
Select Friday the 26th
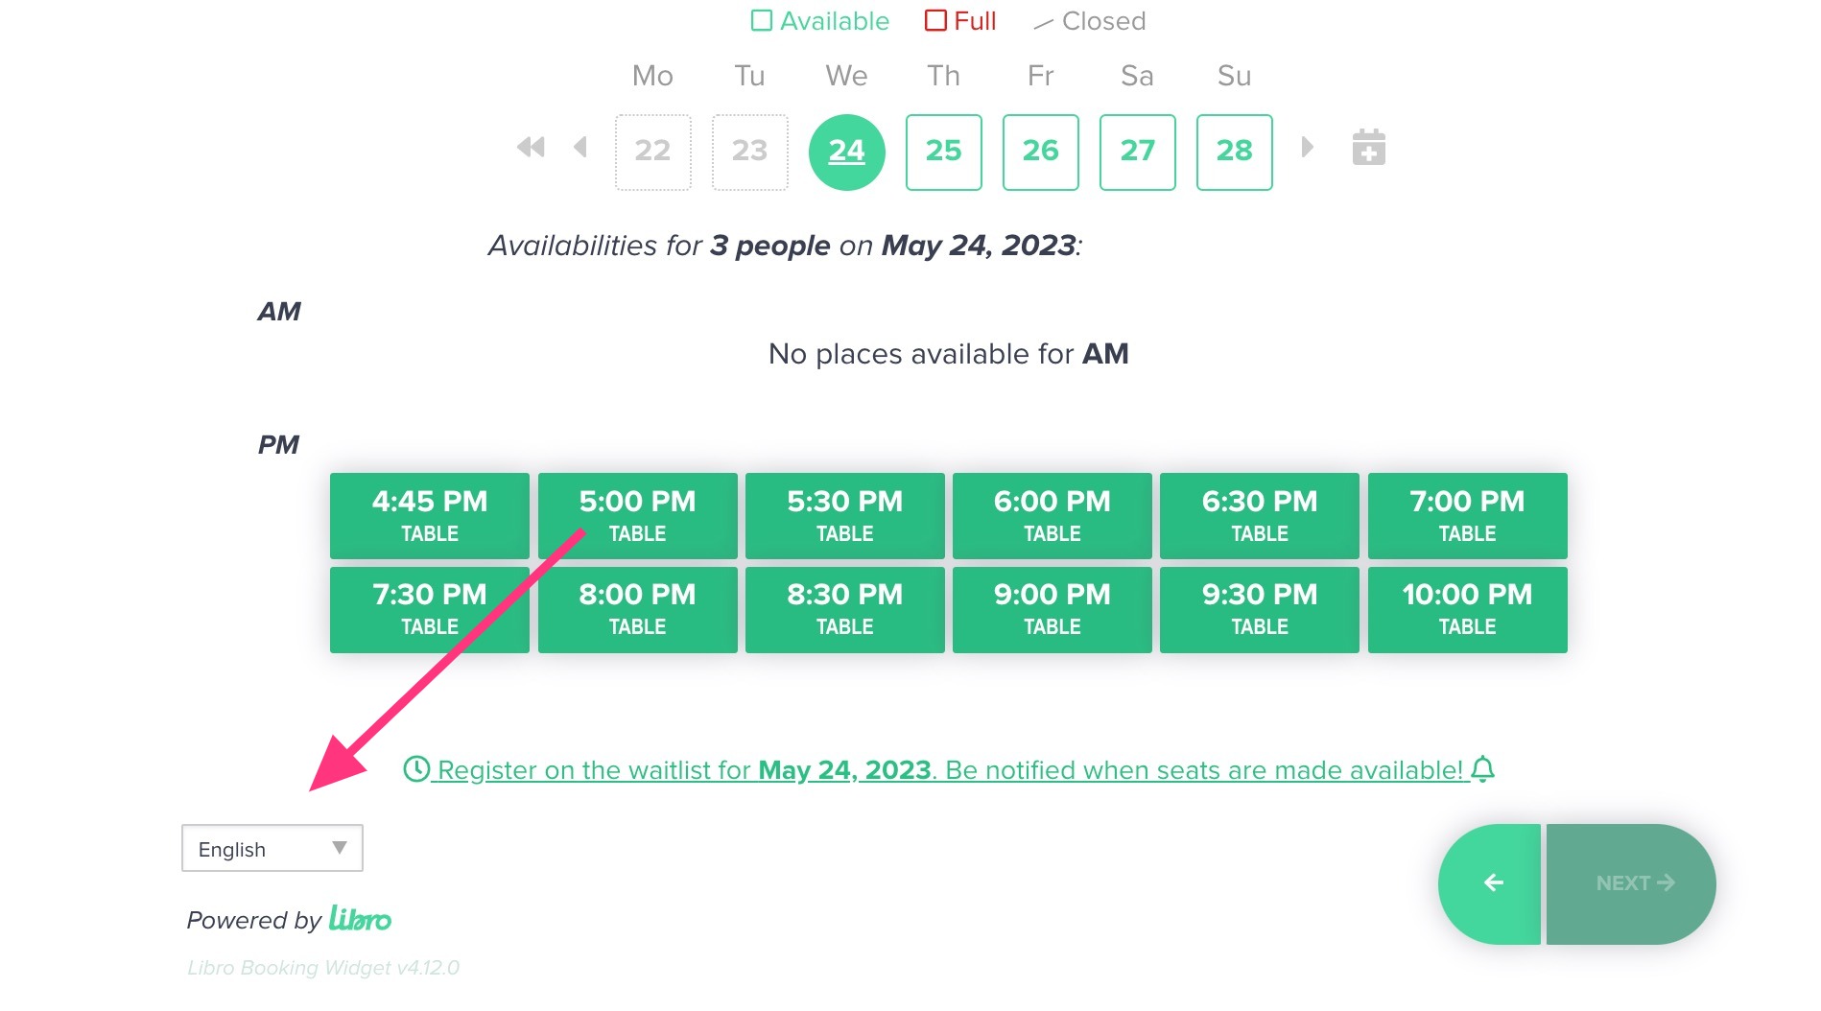pos(1040,152)
